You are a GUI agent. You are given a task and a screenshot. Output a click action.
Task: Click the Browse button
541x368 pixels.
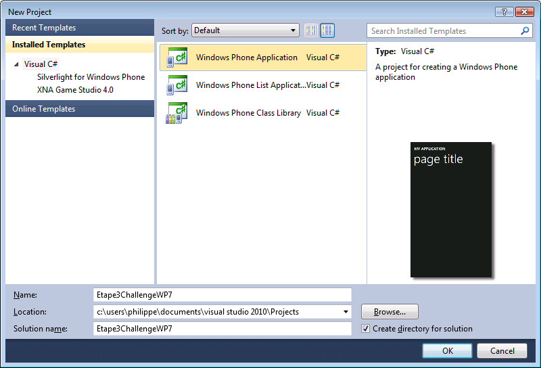pos(390,312)
